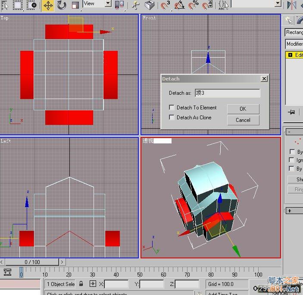
Task: Select the Vertex sub-object red dots icon
Action: tap(297, 141)
